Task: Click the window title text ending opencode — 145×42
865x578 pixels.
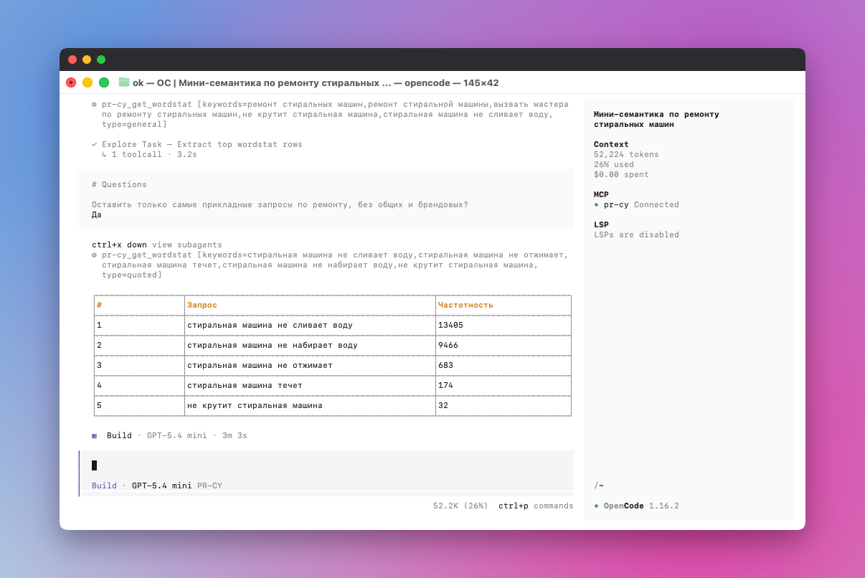Action: pos(316,82)
